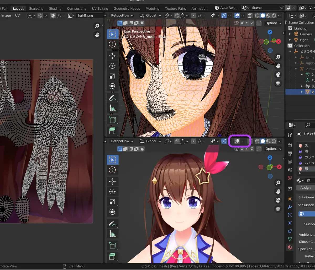The width and height of the screenshot is (315, 270).
Task: Toggle proportional editing in top viewport header
Action: pyautogui.click(x=193, y=15)
